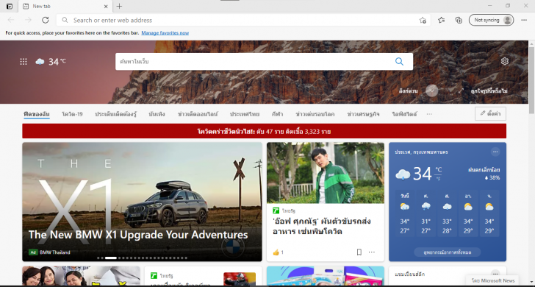Select the New tab tab

click(65, 6)
